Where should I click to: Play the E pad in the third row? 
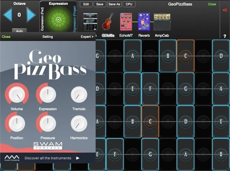click(221, 121)
